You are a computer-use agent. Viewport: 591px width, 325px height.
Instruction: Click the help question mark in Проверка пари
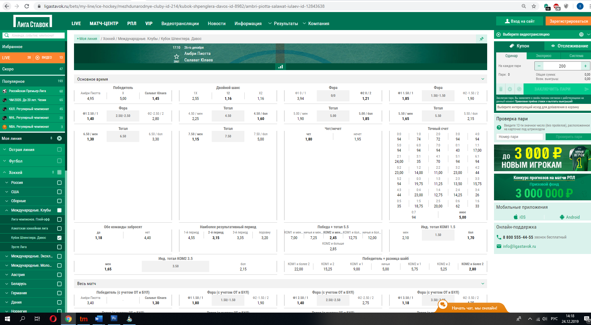click(499, 127)
